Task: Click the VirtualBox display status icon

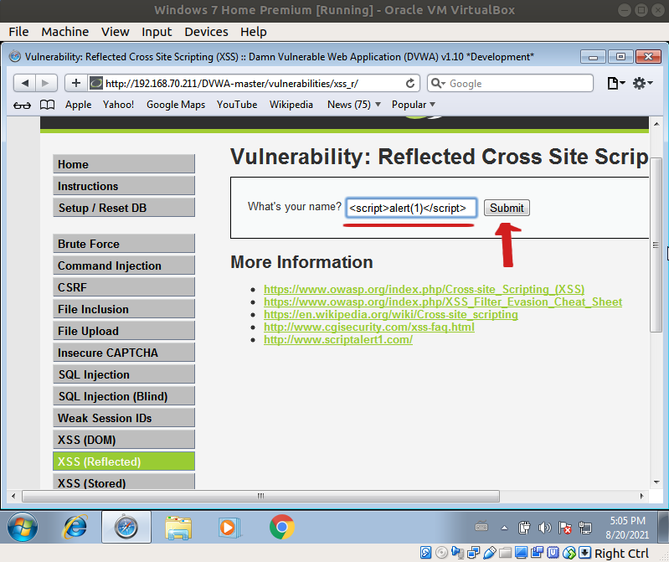Action: 521,553
